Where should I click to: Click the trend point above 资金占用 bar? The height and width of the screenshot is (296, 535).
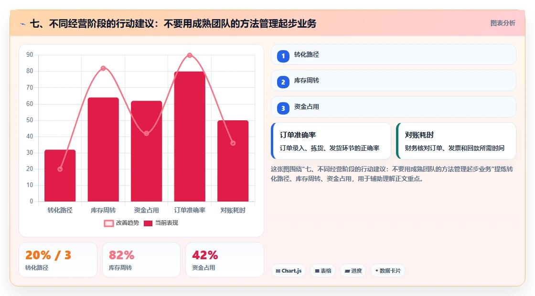click(146, 133)
